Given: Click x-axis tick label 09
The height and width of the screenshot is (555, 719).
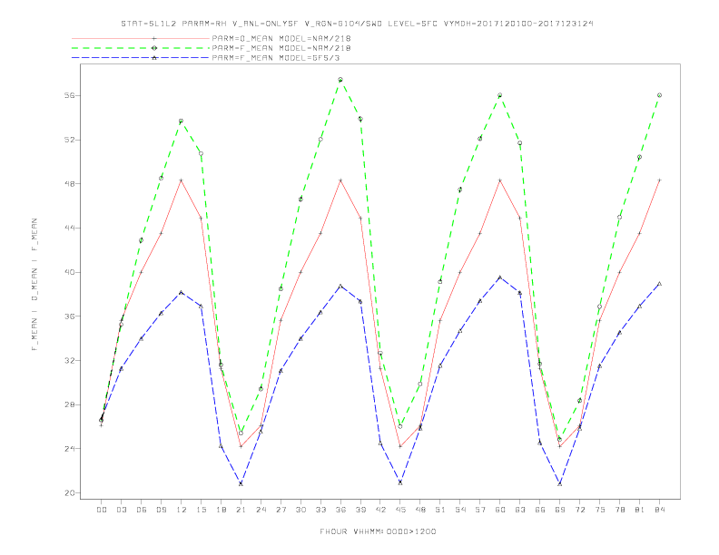Looking at the screenshot, I should tap(162, 510).
